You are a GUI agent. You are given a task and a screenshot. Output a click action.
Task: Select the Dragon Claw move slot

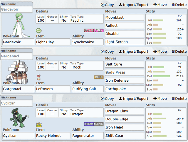tap(125, 111)
